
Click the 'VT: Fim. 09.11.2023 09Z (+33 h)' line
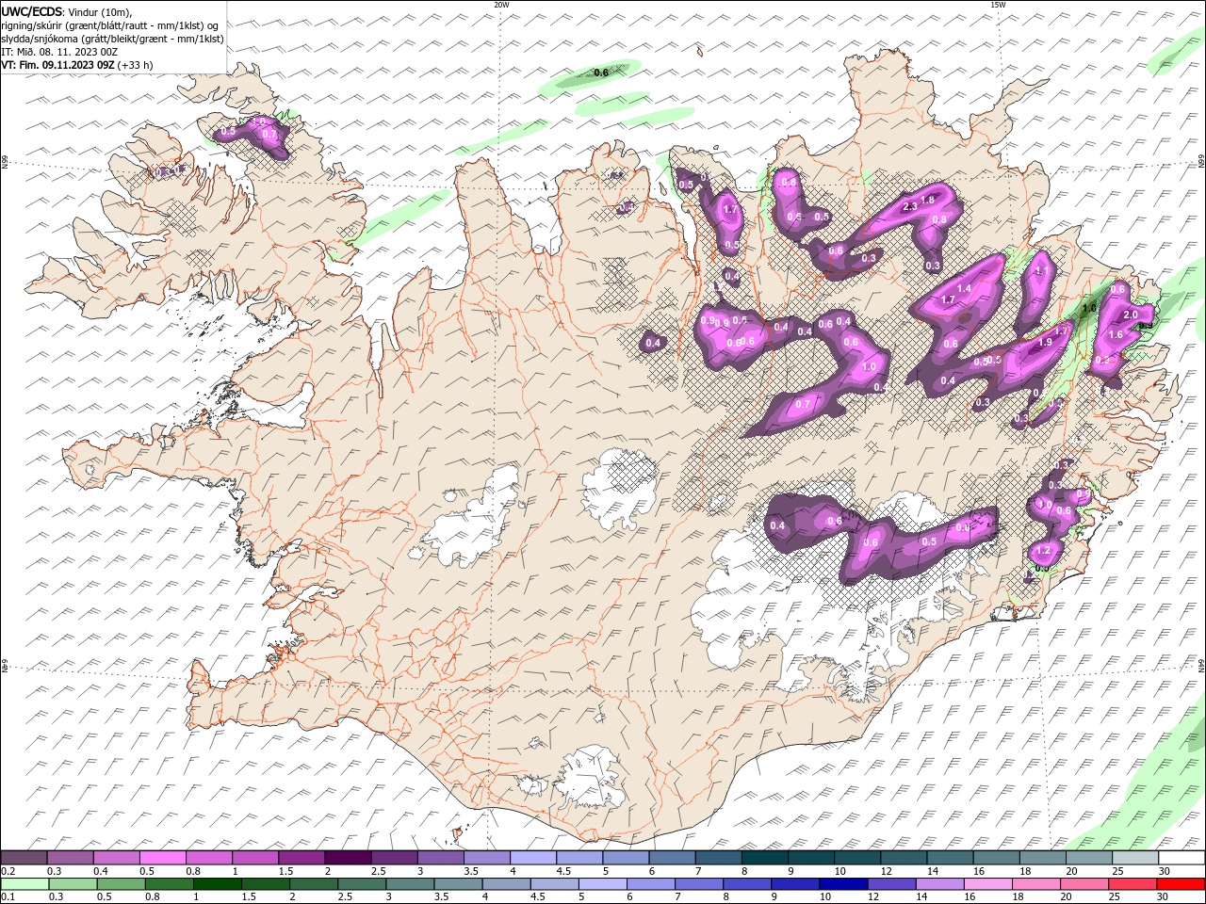point(77,65)
